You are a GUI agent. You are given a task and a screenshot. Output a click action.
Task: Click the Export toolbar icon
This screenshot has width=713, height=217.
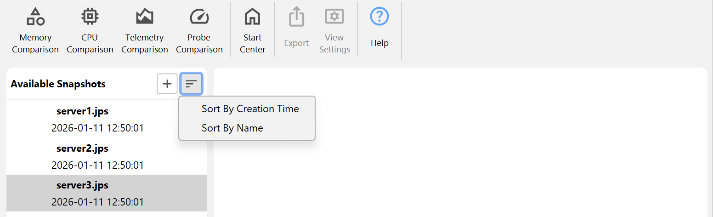(x=296, y=18)
